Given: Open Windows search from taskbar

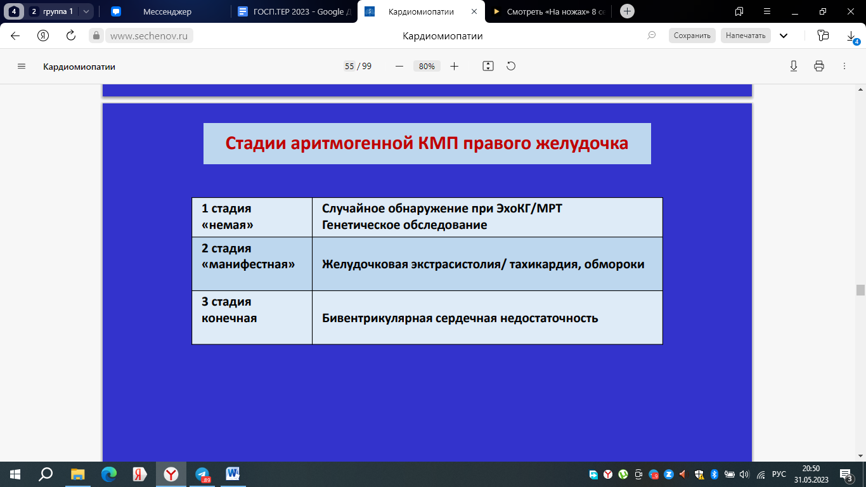Looking at the screenshot, I should pos(46,474).
